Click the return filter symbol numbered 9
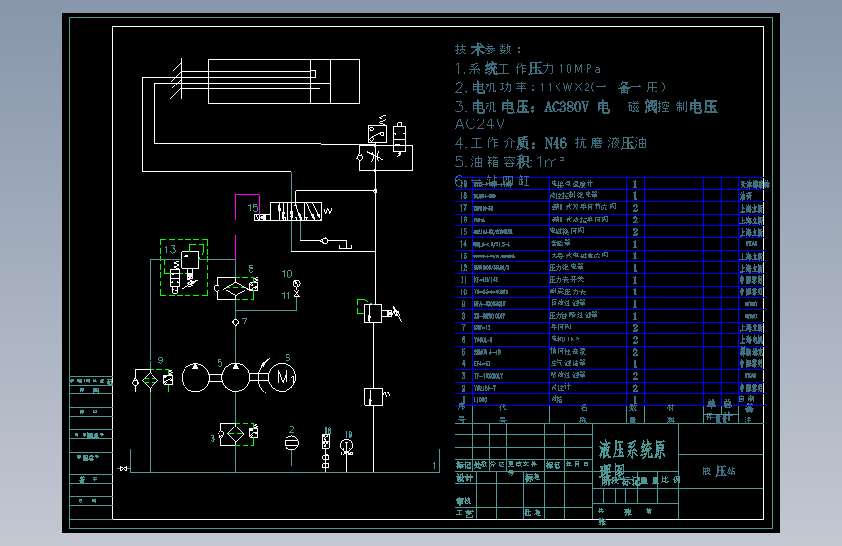 click(x=153, y=381)
